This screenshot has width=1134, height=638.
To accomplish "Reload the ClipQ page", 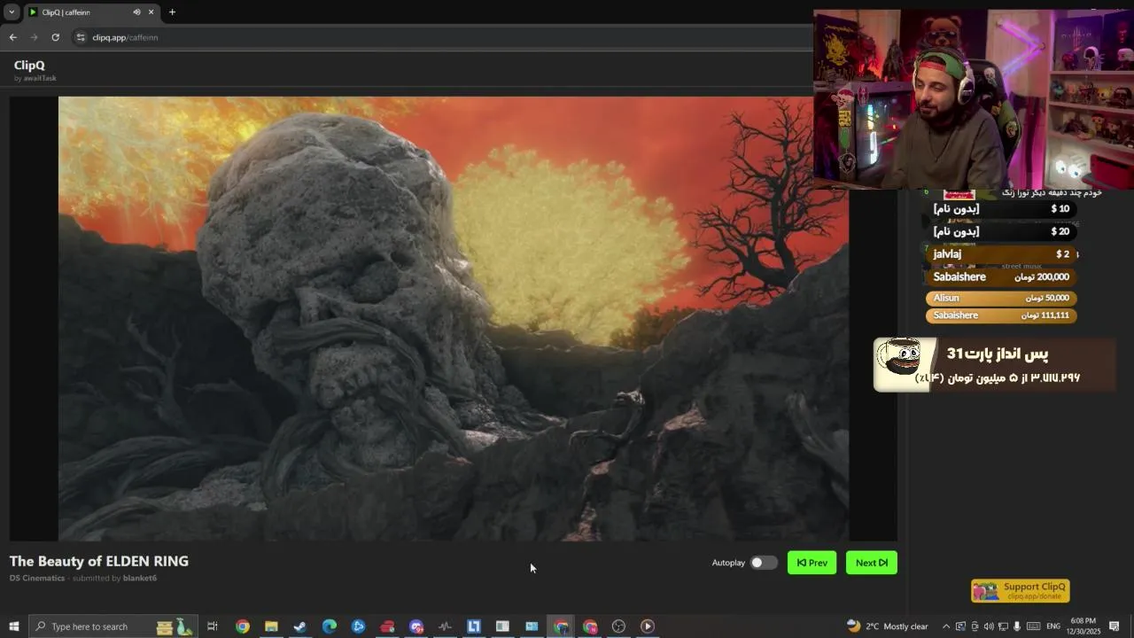I will coord(55,37).
